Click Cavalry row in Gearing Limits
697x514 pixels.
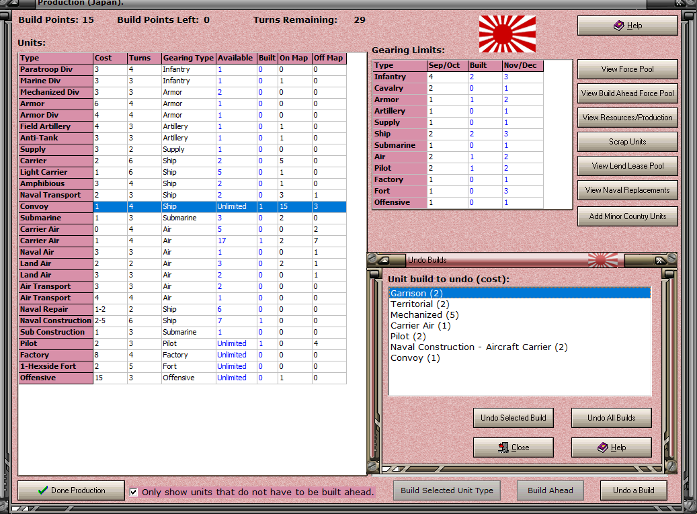[x=458, y=88]
